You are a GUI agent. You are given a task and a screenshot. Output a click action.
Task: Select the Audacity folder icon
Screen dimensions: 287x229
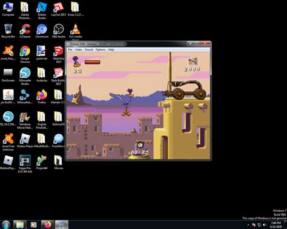[x=42, y=75]
